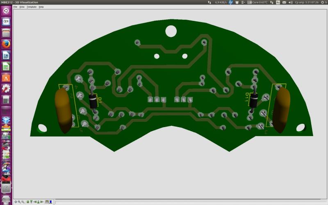
Task: Open the View menu
Action: pos(22,7)
